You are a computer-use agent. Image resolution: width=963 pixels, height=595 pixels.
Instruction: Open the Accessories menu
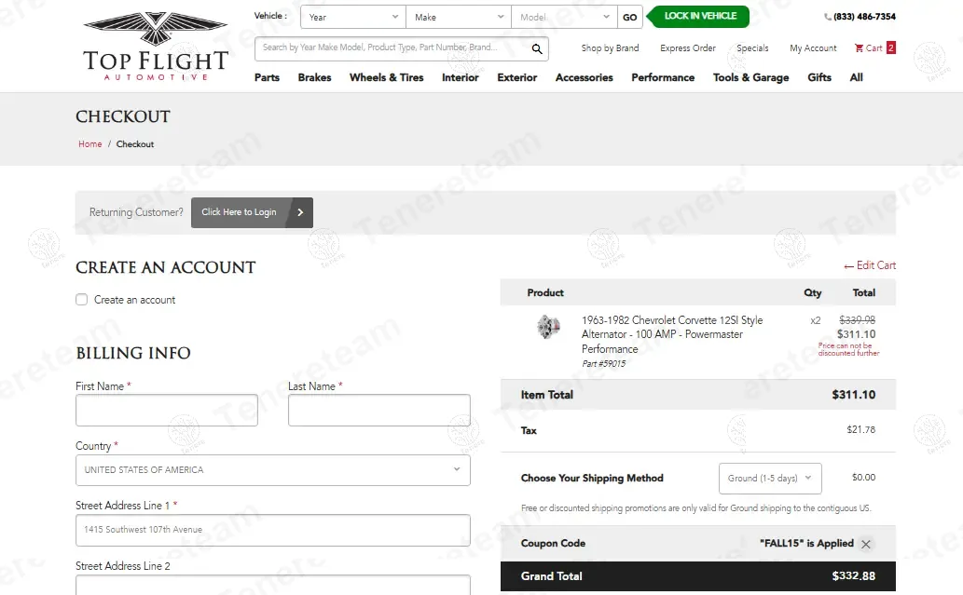pyautogui.click(x=585, y=77)
